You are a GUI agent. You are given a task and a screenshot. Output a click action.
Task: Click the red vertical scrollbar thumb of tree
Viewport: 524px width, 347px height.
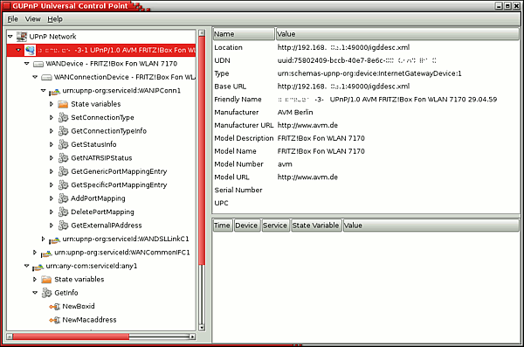click(x=202, y=150)
